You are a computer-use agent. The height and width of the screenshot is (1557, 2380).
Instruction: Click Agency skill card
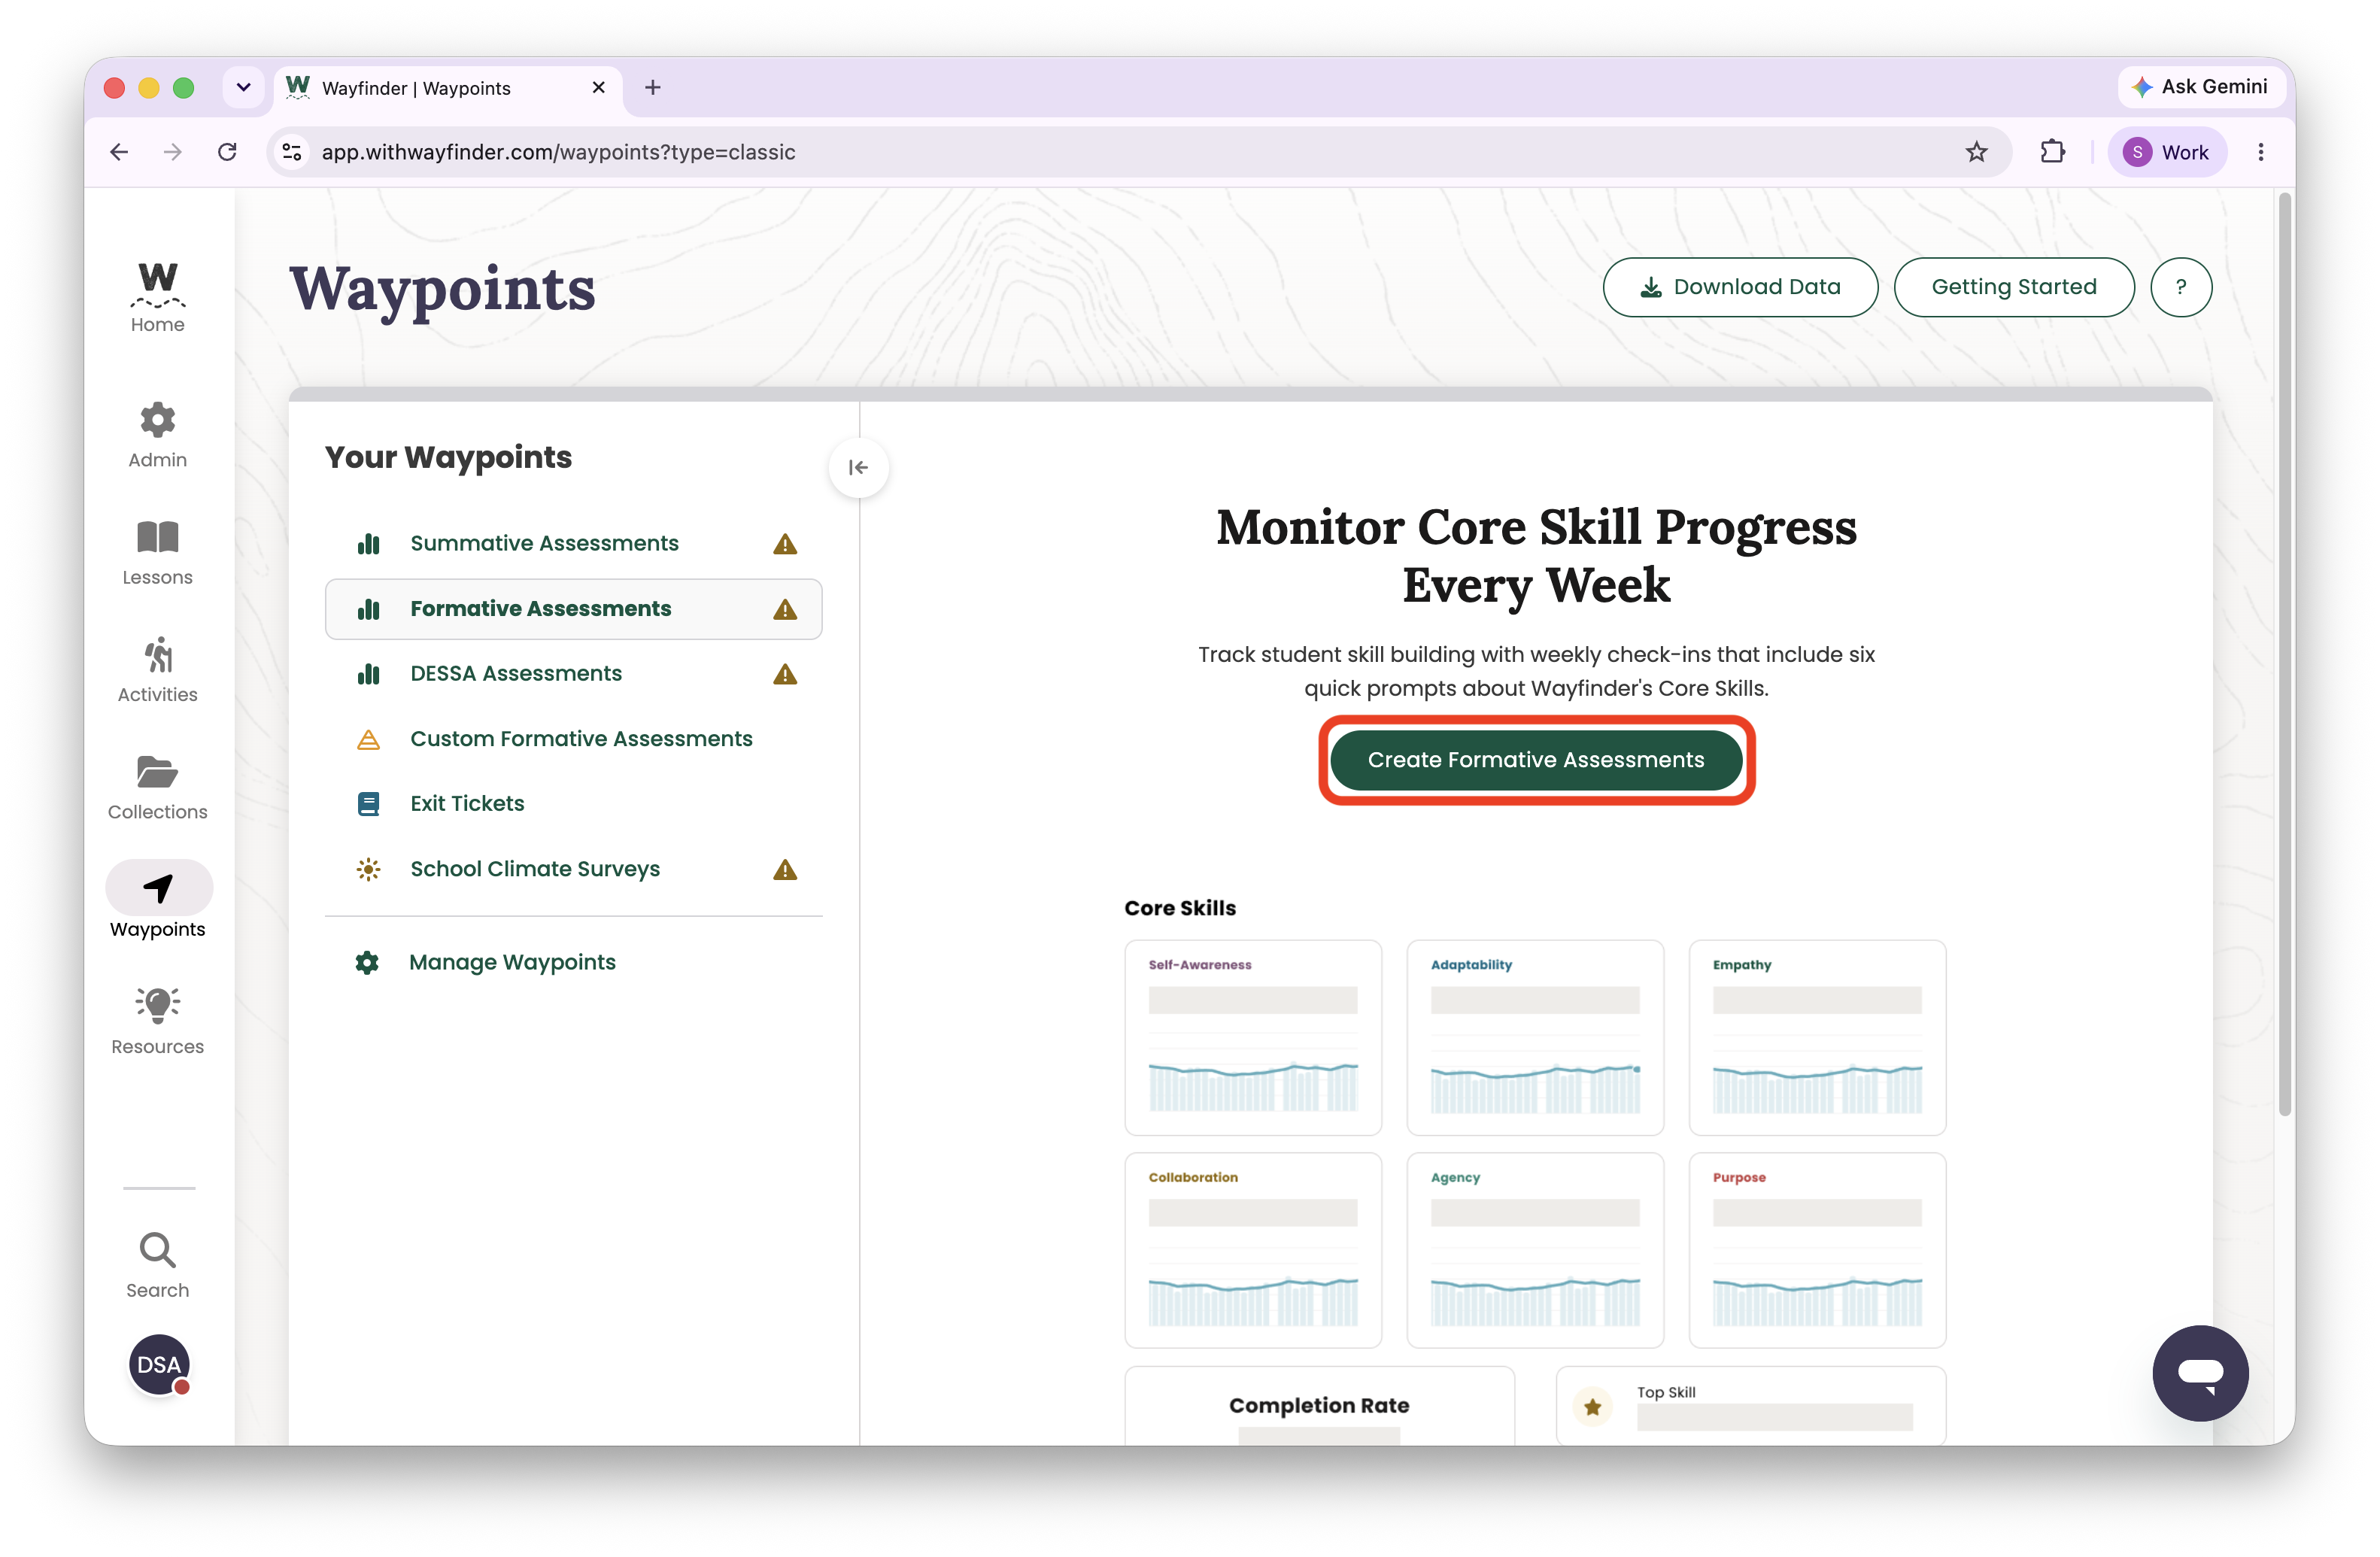tap(1535, 1250)
